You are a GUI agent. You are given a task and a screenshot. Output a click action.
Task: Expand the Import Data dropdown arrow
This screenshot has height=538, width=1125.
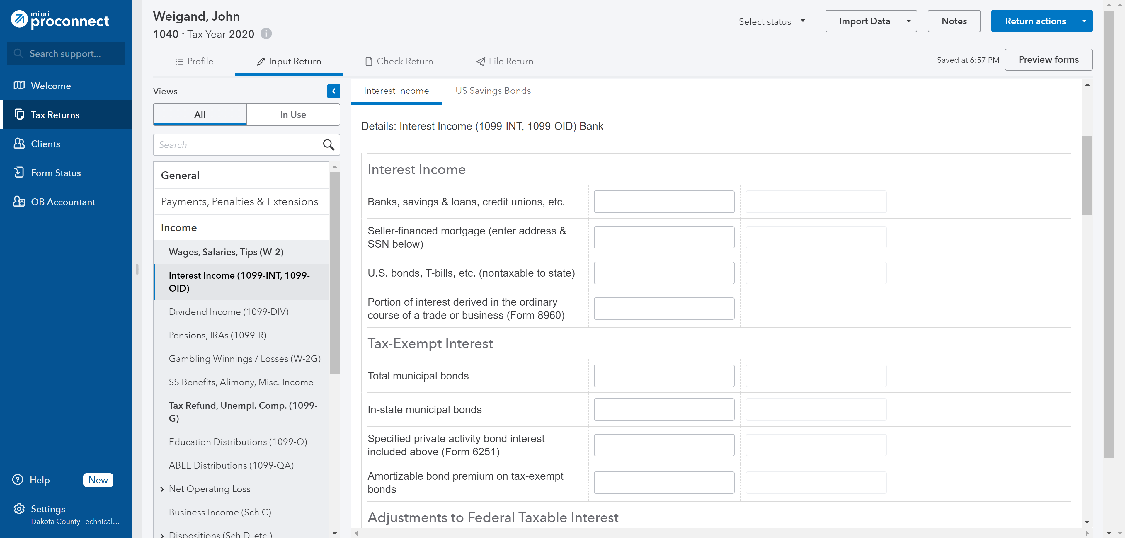(908, 21)
